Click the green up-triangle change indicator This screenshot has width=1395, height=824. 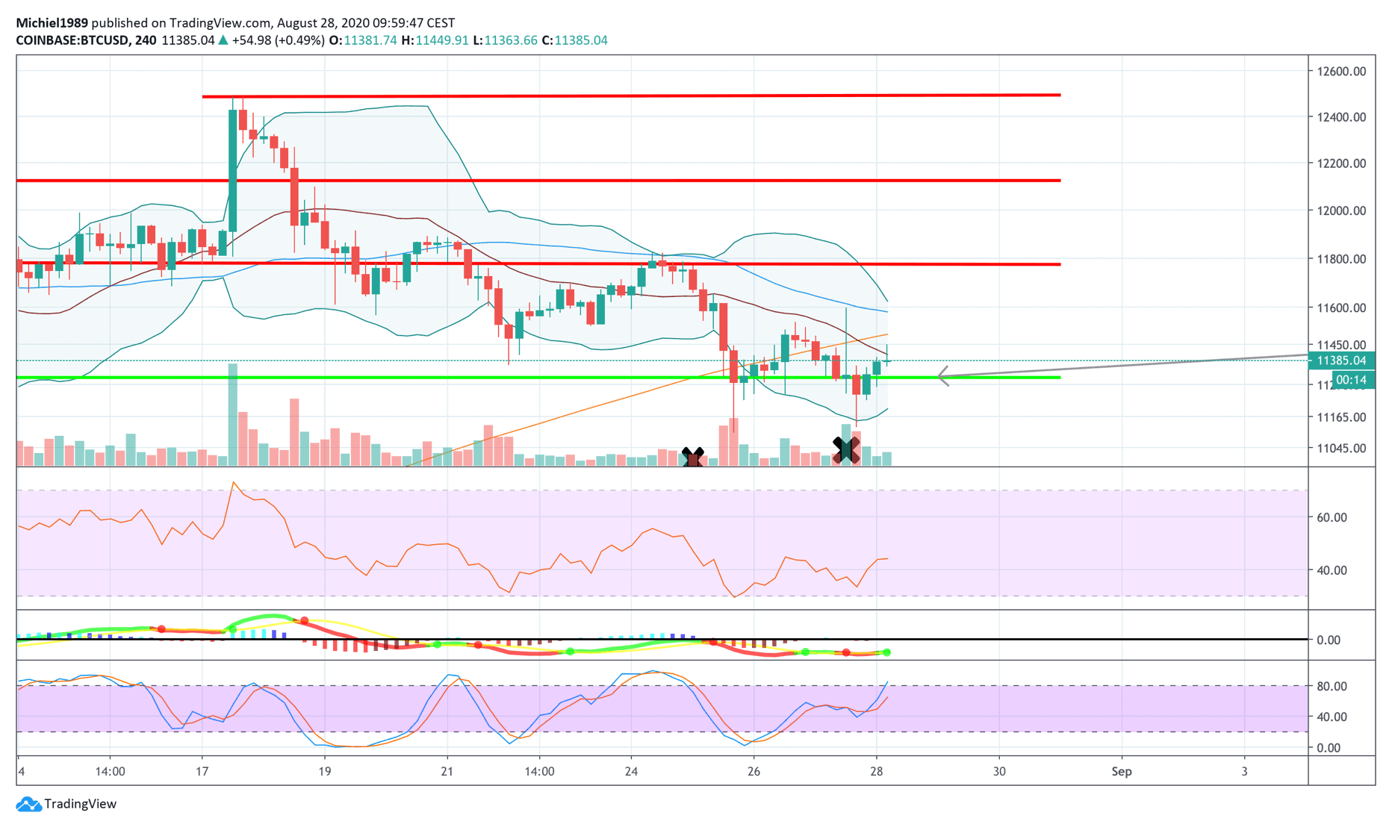(223, 40)
